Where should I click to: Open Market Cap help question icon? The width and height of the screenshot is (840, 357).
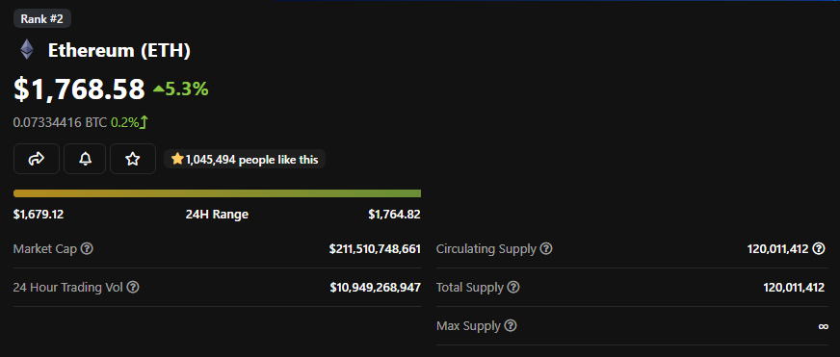coord(87,249)
